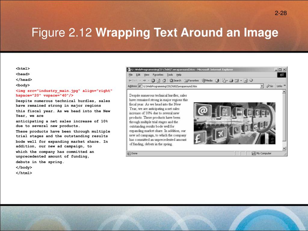
Task: Click the Done status text
Action: click(x=134, y=153)
